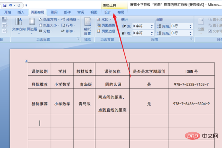This screenshot has width=222, height=148.
Task: Open the 行号 line numbers dropdown
Action: [x=68, y=25]
